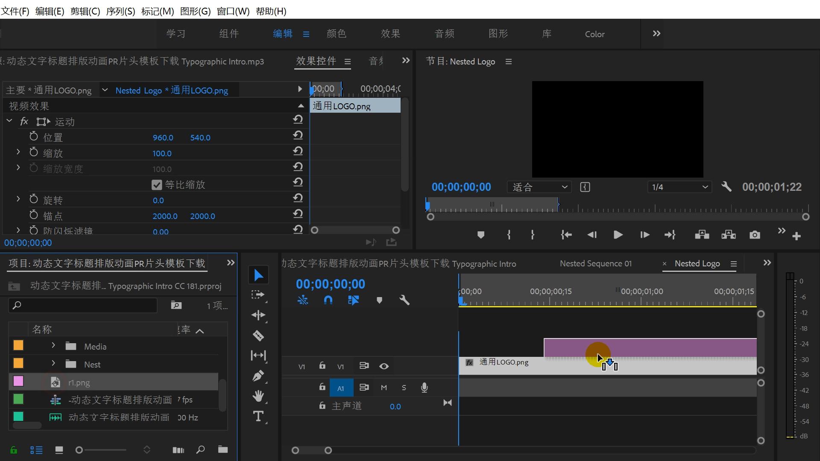Screen dimensions: 820x461
Task: Expand the Media bin
Action: click(53, 345)
